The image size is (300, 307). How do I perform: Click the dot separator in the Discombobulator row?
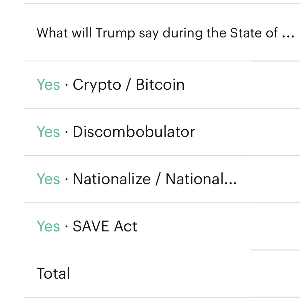[x=66, y=132]
